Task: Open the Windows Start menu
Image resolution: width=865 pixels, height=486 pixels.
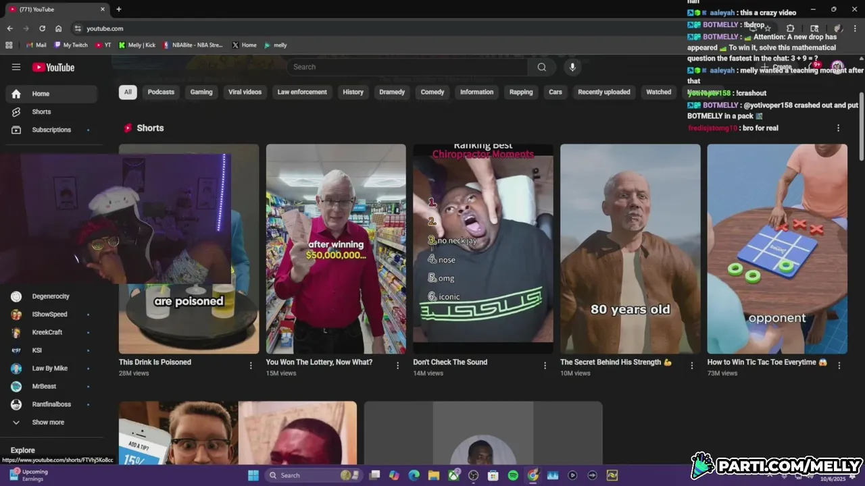Action: 253,475
